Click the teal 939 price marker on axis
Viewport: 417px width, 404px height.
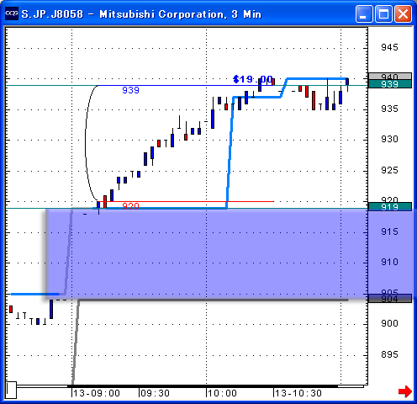(x=390, y=84)
